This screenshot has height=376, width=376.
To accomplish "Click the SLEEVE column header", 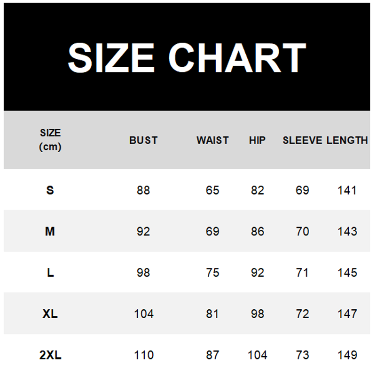I will point(302,140).
